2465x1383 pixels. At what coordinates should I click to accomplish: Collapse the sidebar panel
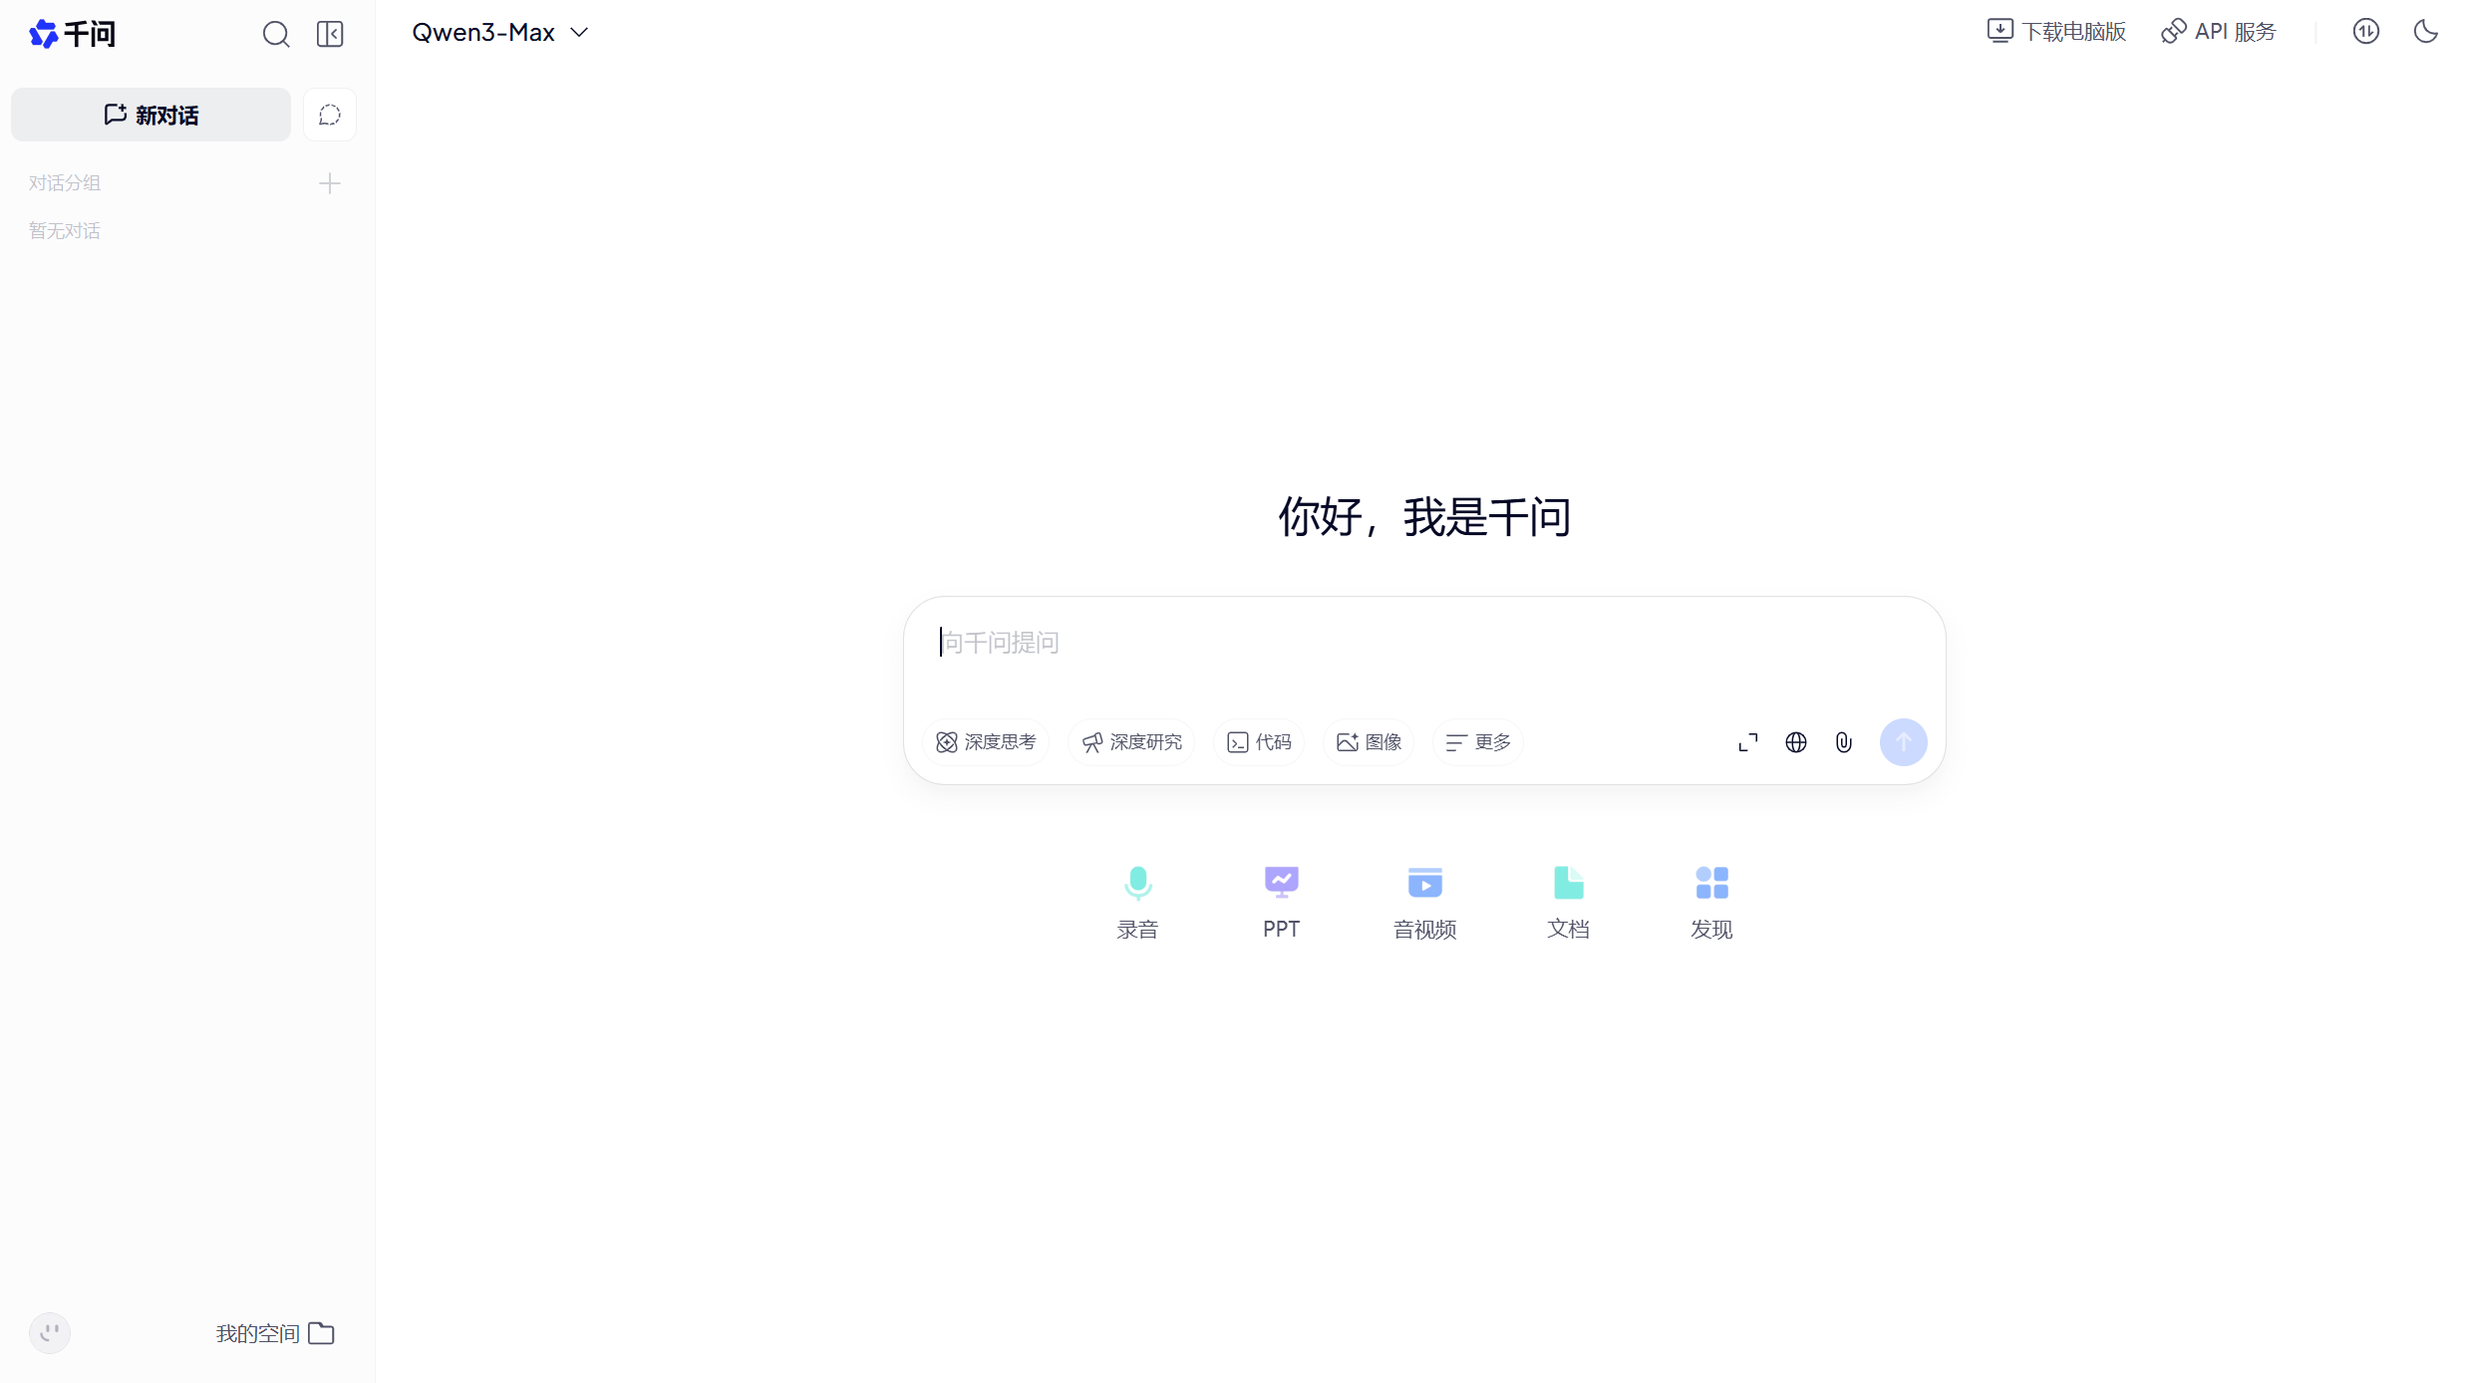(330, 34)
